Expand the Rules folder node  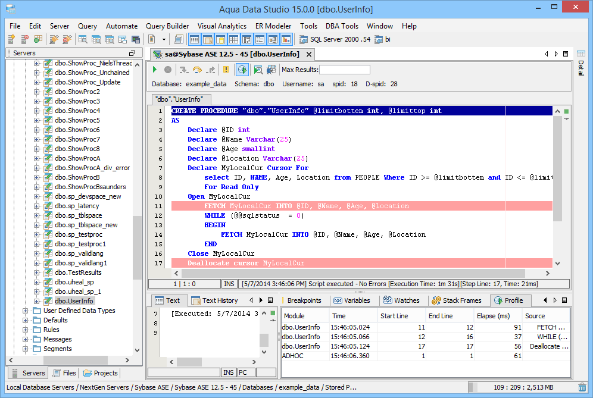[x=26, y=330]
